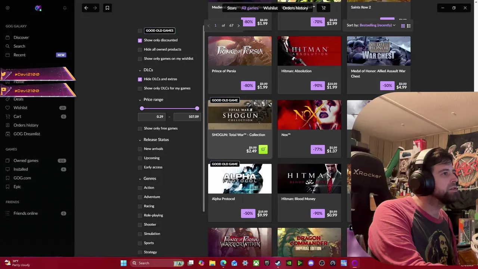Open the shopping cart icon in top bar
Viewport: 478px width, 269px height.
pos(323,8)
